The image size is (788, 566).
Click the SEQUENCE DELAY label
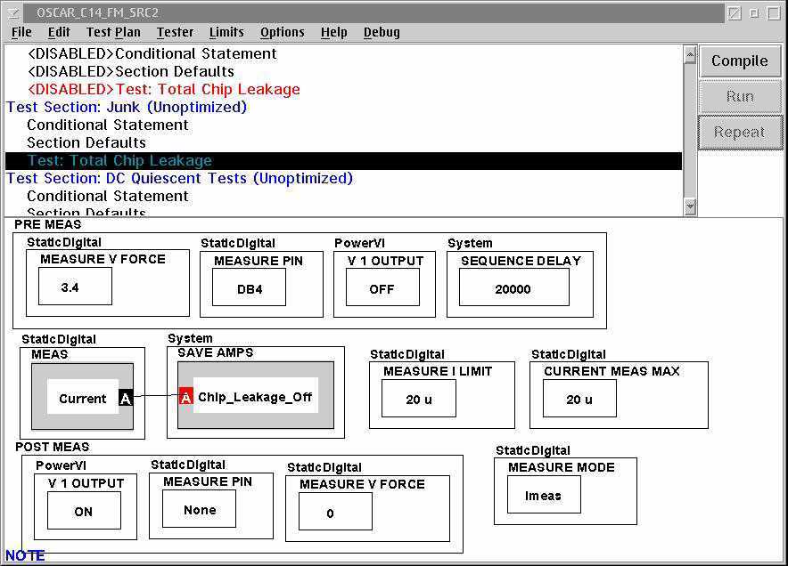521,261
